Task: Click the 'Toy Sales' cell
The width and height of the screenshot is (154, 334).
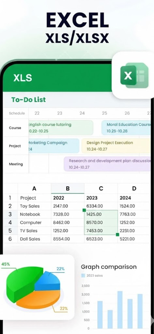Action: [34, 206]
